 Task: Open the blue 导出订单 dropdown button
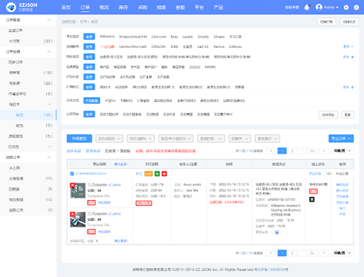tap(341, 138)
